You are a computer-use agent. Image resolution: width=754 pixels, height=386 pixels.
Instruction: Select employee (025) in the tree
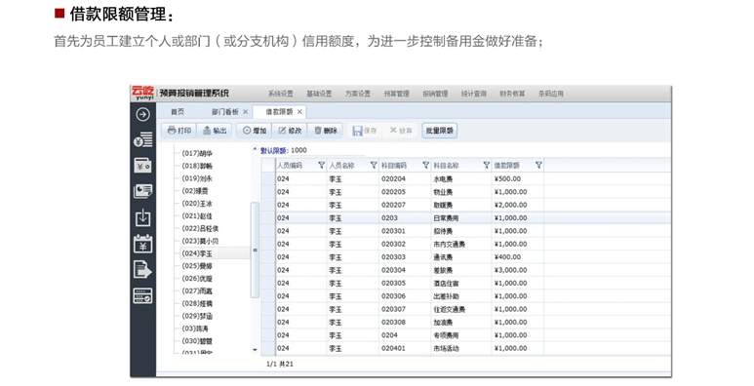pos(197,266)
